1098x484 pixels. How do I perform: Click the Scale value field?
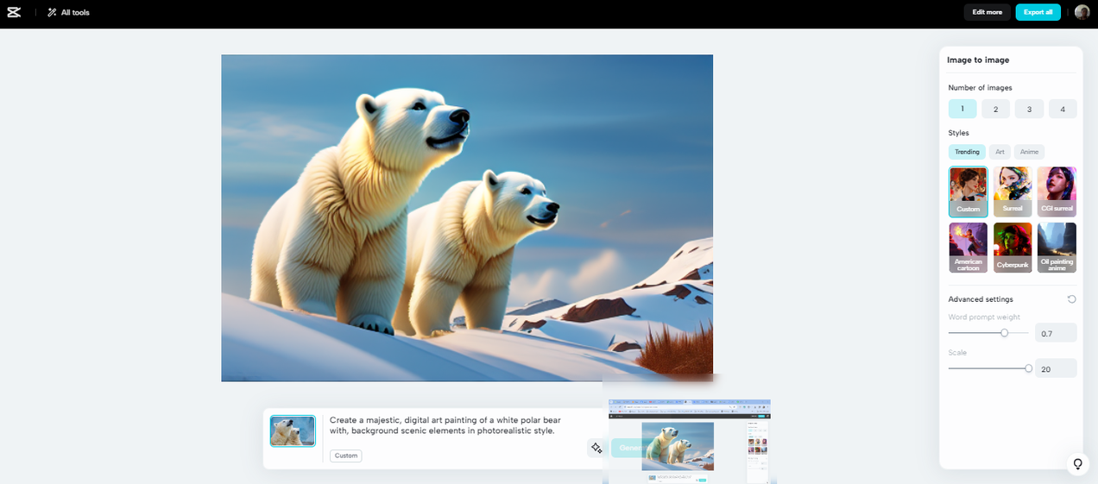pyautogui.click(x=1056, y=368)
